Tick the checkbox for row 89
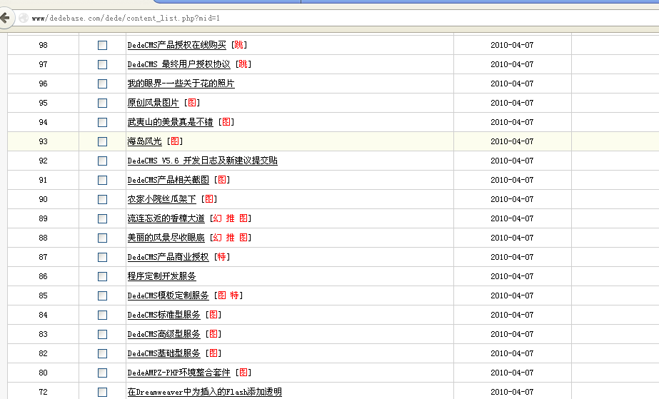The height and width of the screenshot is (399, 659). tap(103, 219)
